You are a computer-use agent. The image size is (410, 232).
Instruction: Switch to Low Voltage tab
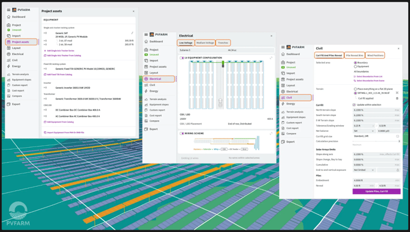(185, 43)
